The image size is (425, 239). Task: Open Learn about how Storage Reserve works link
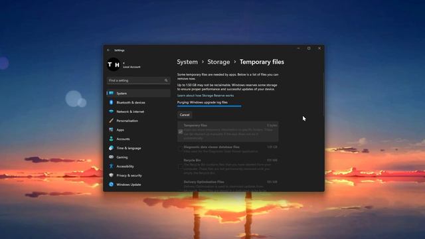(205, 96)
